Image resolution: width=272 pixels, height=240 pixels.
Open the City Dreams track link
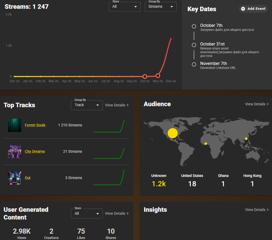click(x=35, y=152)
